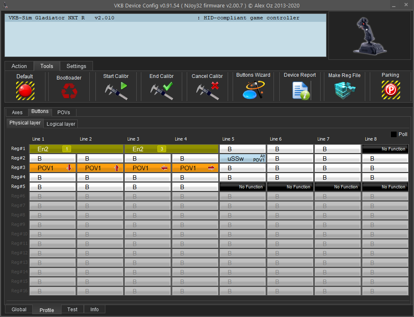Select the Profile bottom tab
The image size is (414, 317).
coord(47,310)
